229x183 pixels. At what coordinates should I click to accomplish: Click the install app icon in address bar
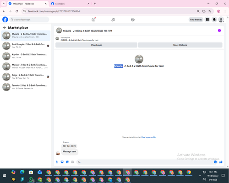(x=204, y=11)
